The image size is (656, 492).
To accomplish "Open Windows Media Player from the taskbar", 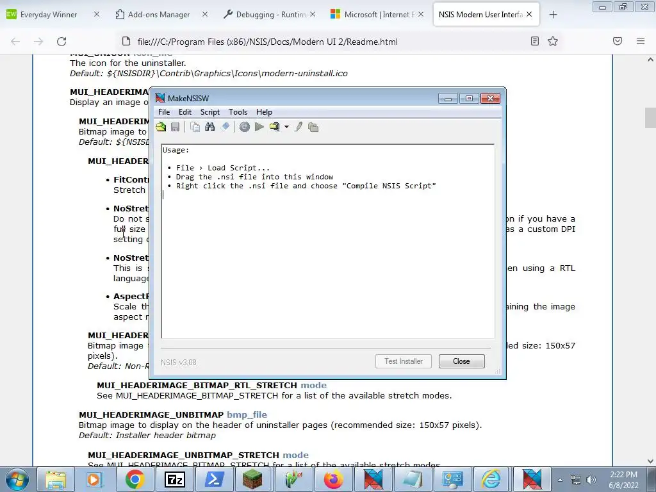I will click(x=95, y=479).
